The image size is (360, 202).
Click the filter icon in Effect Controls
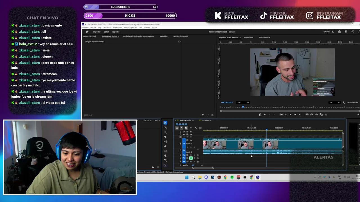(202, 115)
